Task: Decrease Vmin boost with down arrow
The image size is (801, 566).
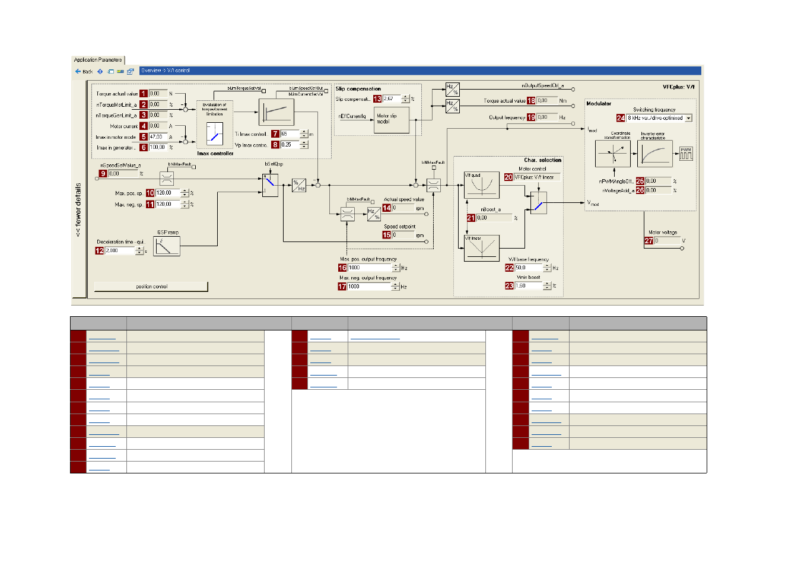Action: (547, 288)
